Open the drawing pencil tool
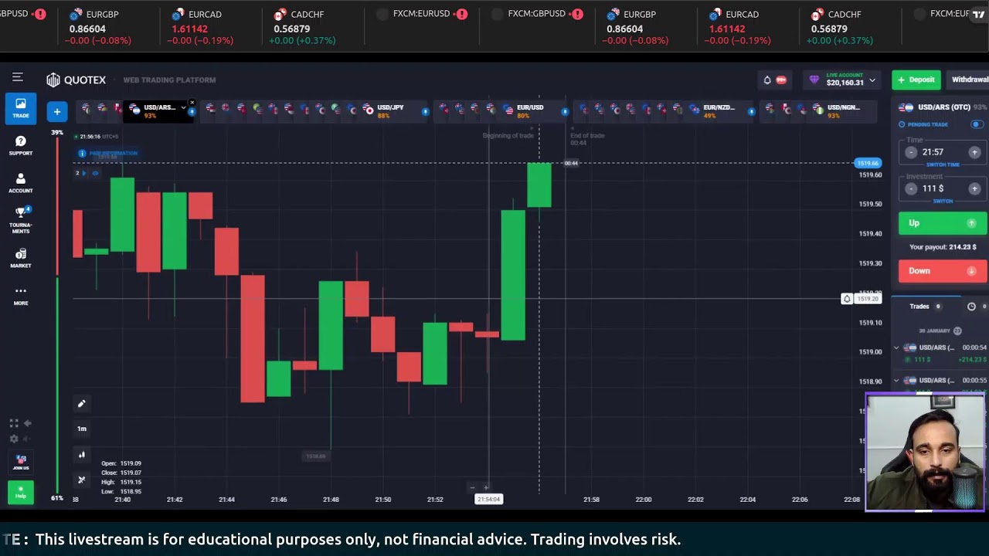989x556 pixels. [81, 403]
